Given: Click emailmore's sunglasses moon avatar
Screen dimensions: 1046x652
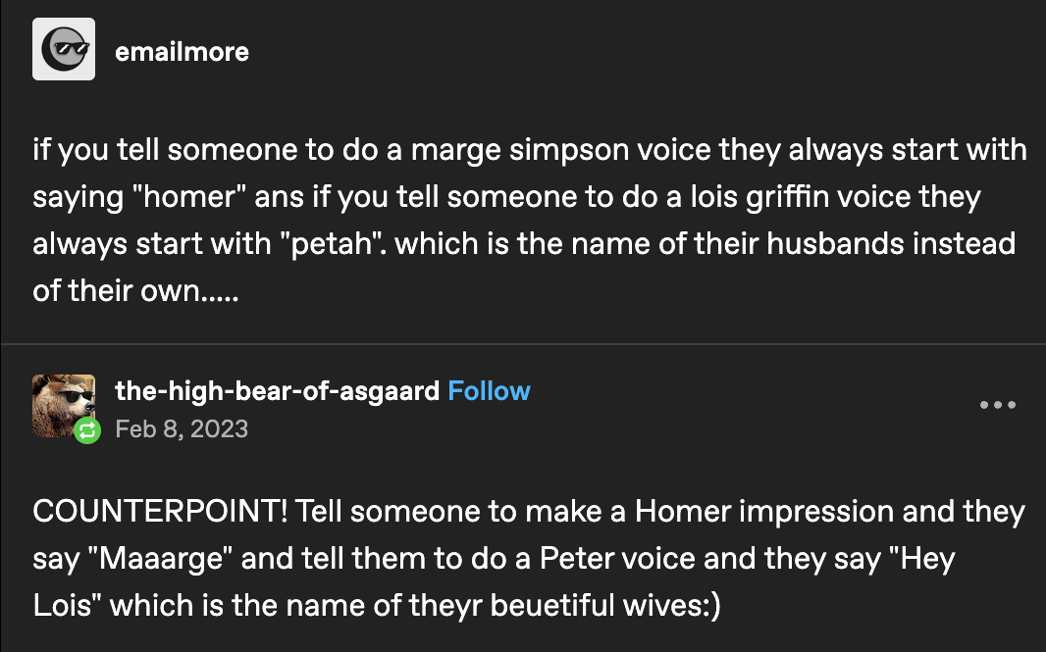Looking at the screenshot, I should pos(64,49).
